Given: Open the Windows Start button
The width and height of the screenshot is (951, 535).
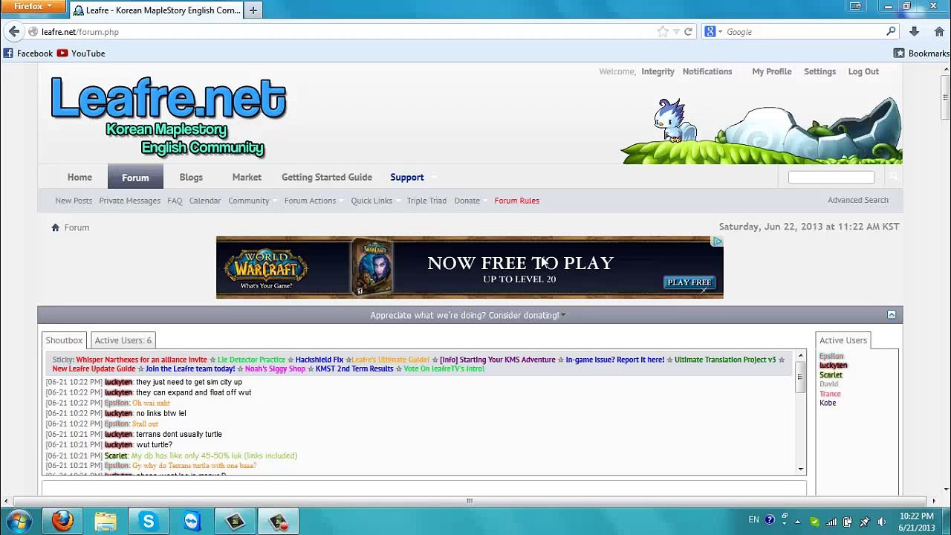Looking at the screenshot, I should 19,521.
